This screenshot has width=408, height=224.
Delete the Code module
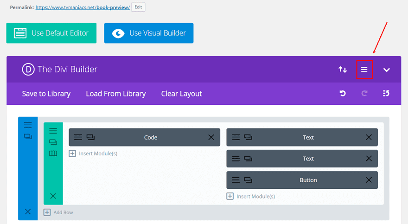[x=211, y=137]
